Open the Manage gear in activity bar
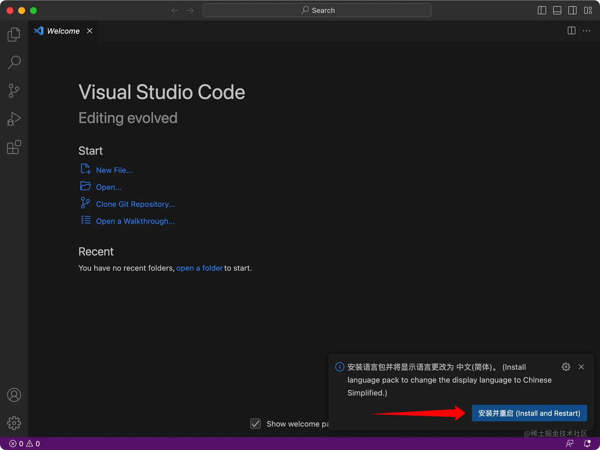This screenshot has width=600, height=450. tap(14, 423)
